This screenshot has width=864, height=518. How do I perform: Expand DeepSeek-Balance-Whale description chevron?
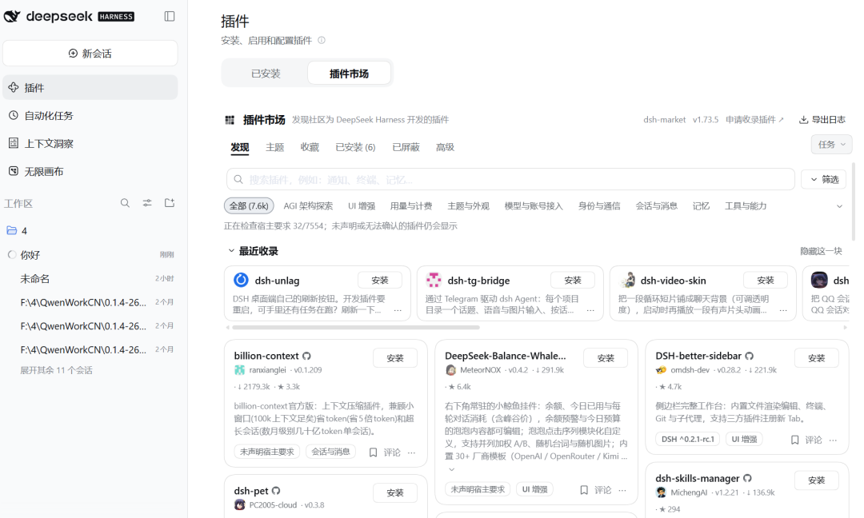click(451, 469)
